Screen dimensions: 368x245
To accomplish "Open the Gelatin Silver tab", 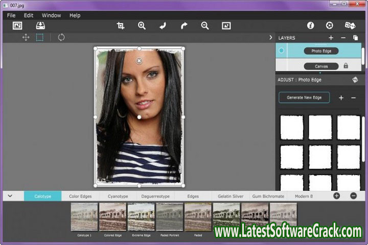I will point(231,196).
